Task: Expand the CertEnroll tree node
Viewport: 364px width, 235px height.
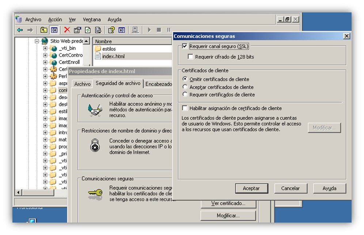Action: coord(45,62)
